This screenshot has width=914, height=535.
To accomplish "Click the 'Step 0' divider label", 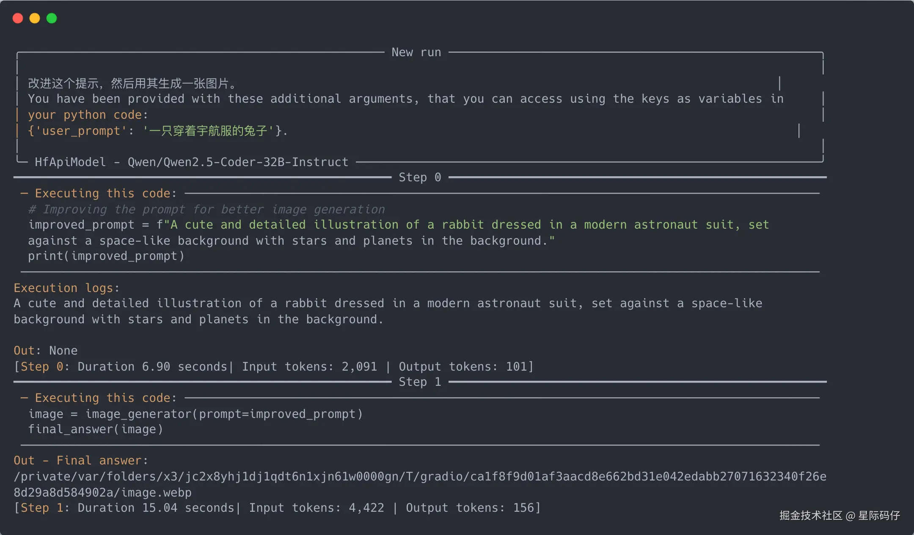I will click(420, 177).
